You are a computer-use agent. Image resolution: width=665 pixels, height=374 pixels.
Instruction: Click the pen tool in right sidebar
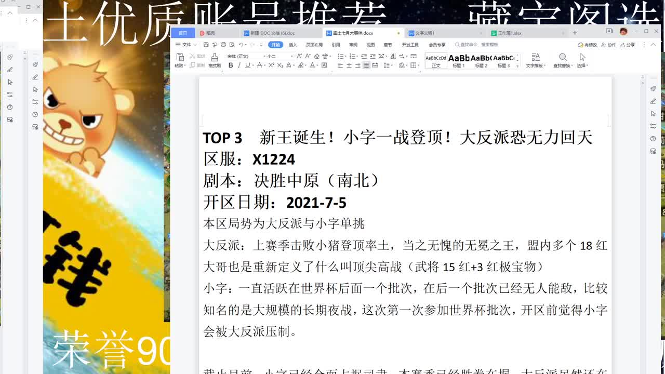pyautogui.click(x=654, y=101)
